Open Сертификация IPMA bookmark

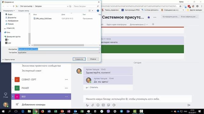(130, 10)
